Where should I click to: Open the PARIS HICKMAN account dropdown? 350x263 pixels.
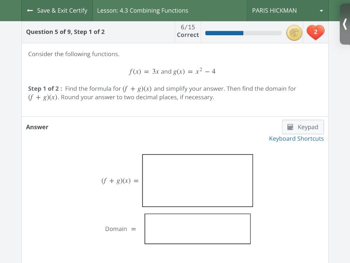287,11
